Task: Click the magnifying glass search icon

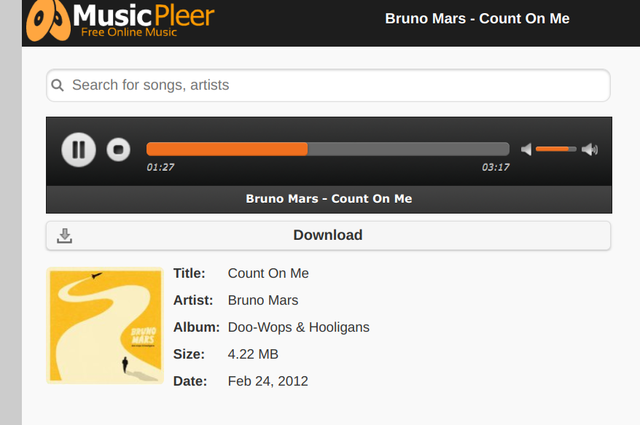Action: 58,85
